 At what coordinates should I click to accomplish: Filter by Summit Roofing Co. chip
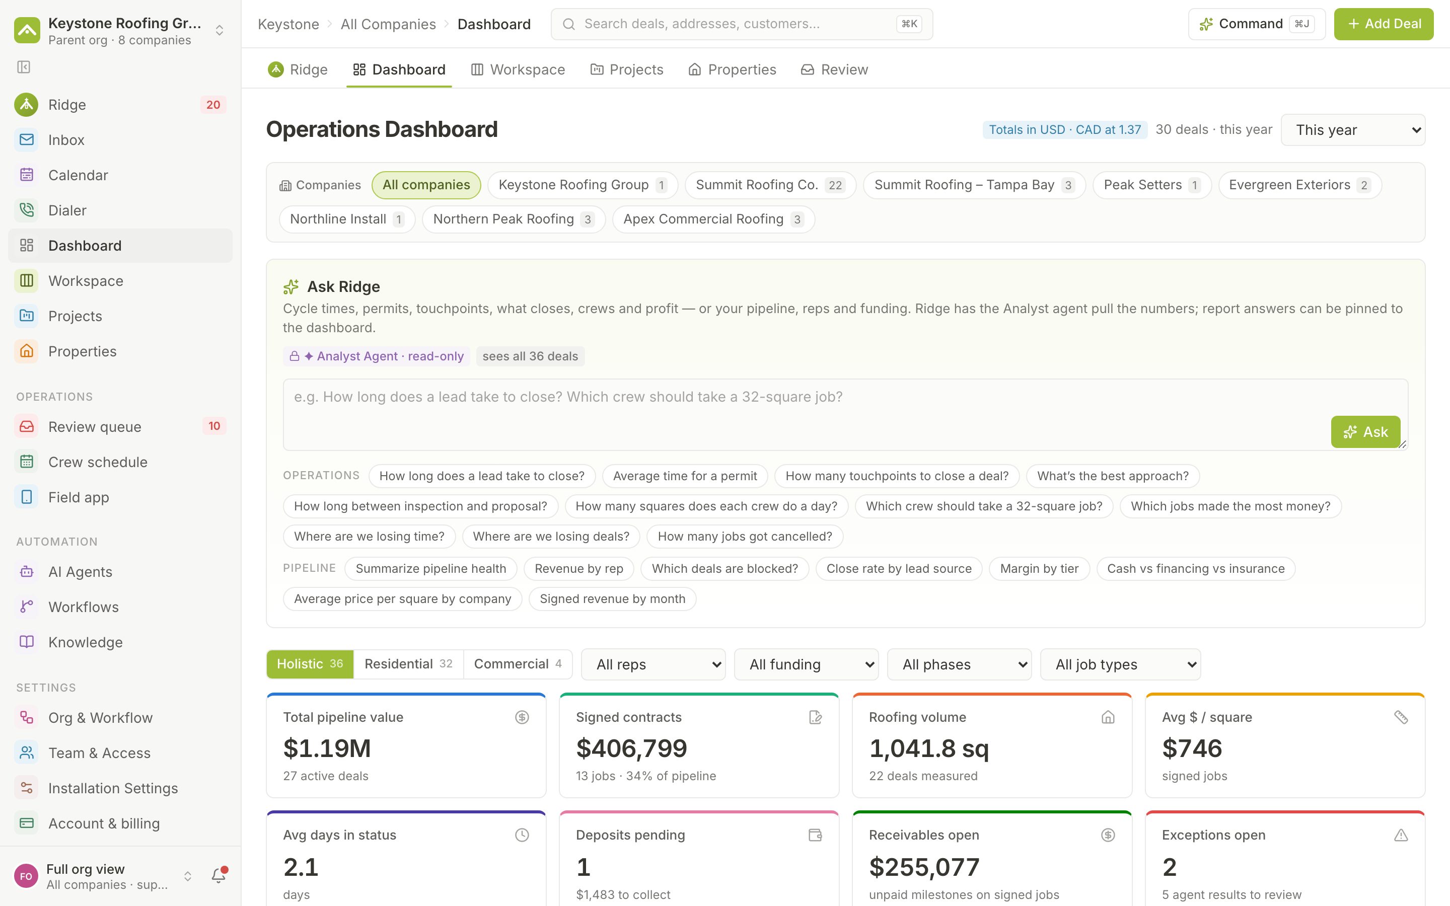(770, 185)
